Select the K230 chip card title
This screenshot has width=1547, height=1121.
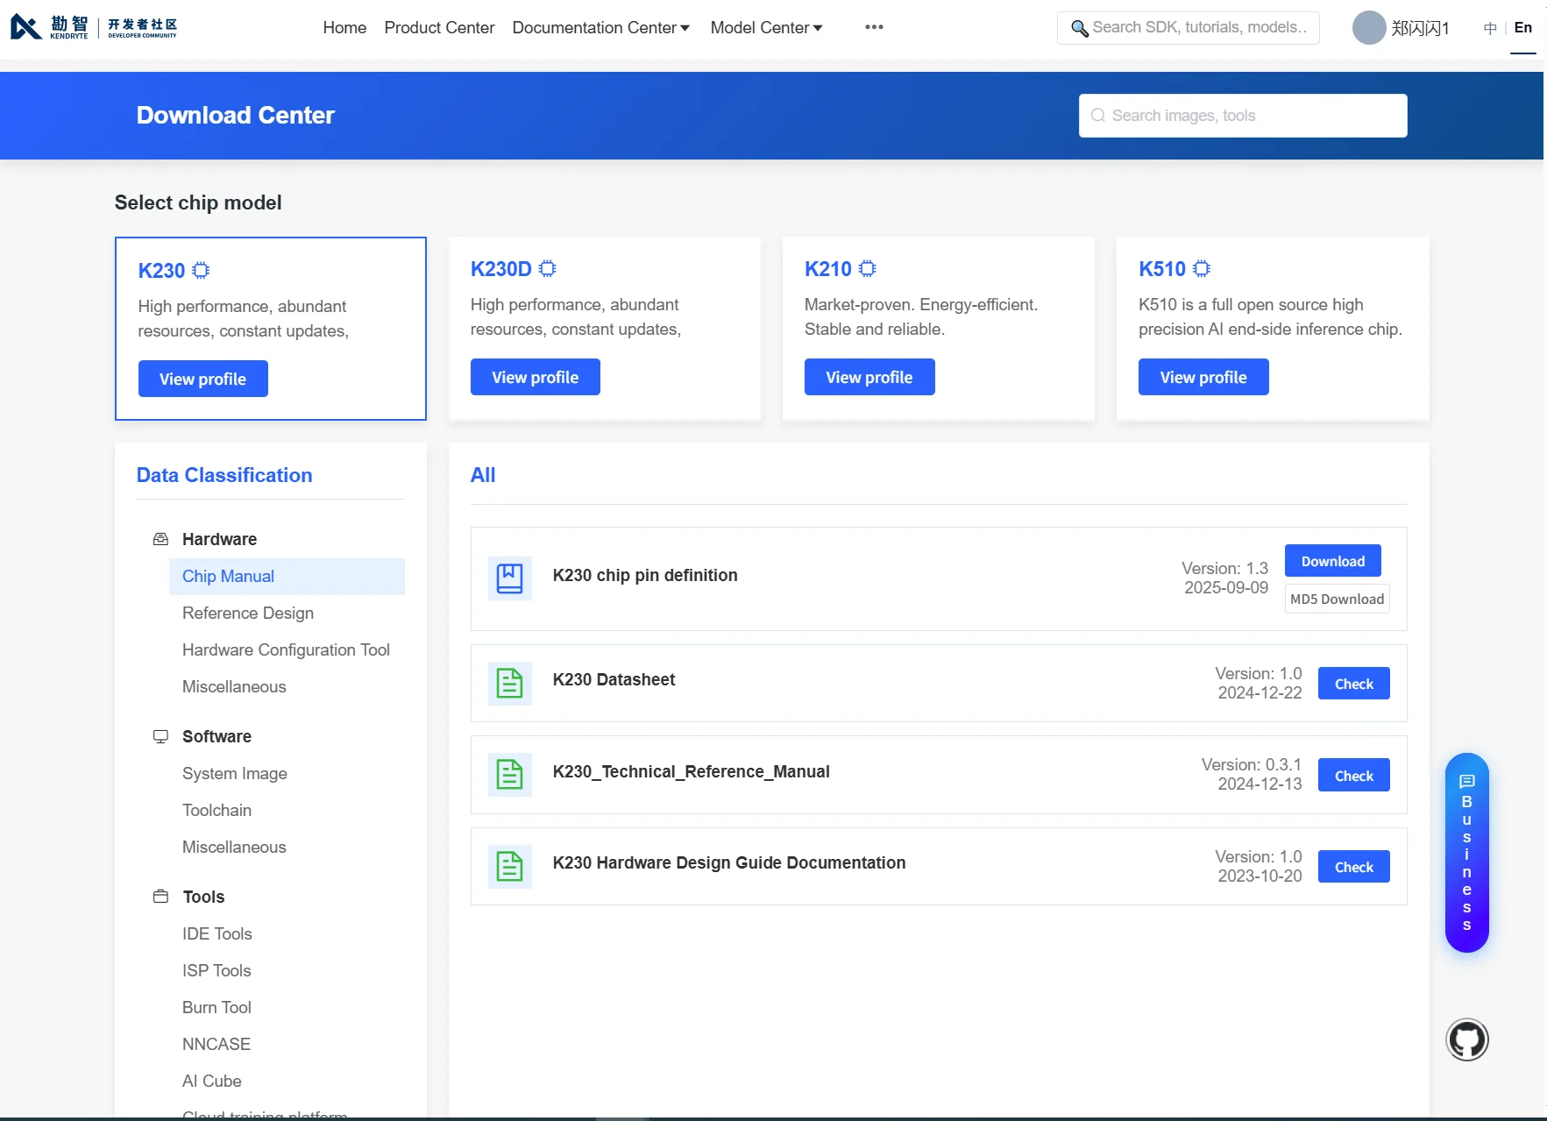(162, 271)
